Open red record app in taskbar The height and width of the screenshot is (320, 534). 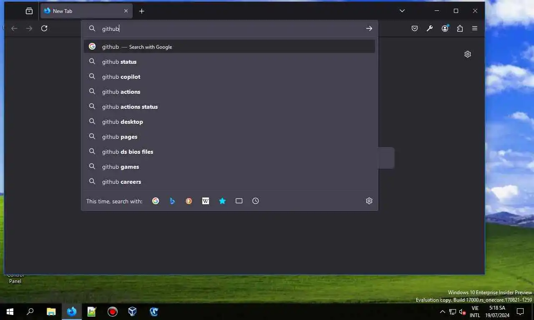pos(112,311)
